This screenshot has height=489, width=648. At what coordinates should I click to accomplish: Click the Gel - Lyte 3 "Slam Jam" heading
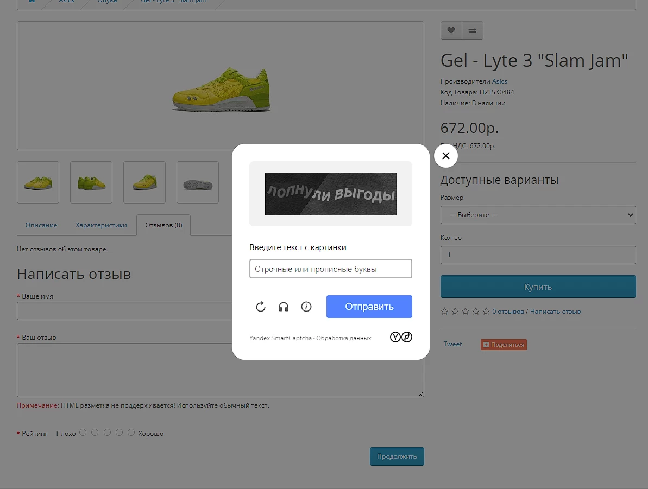[x=534, y=60]
